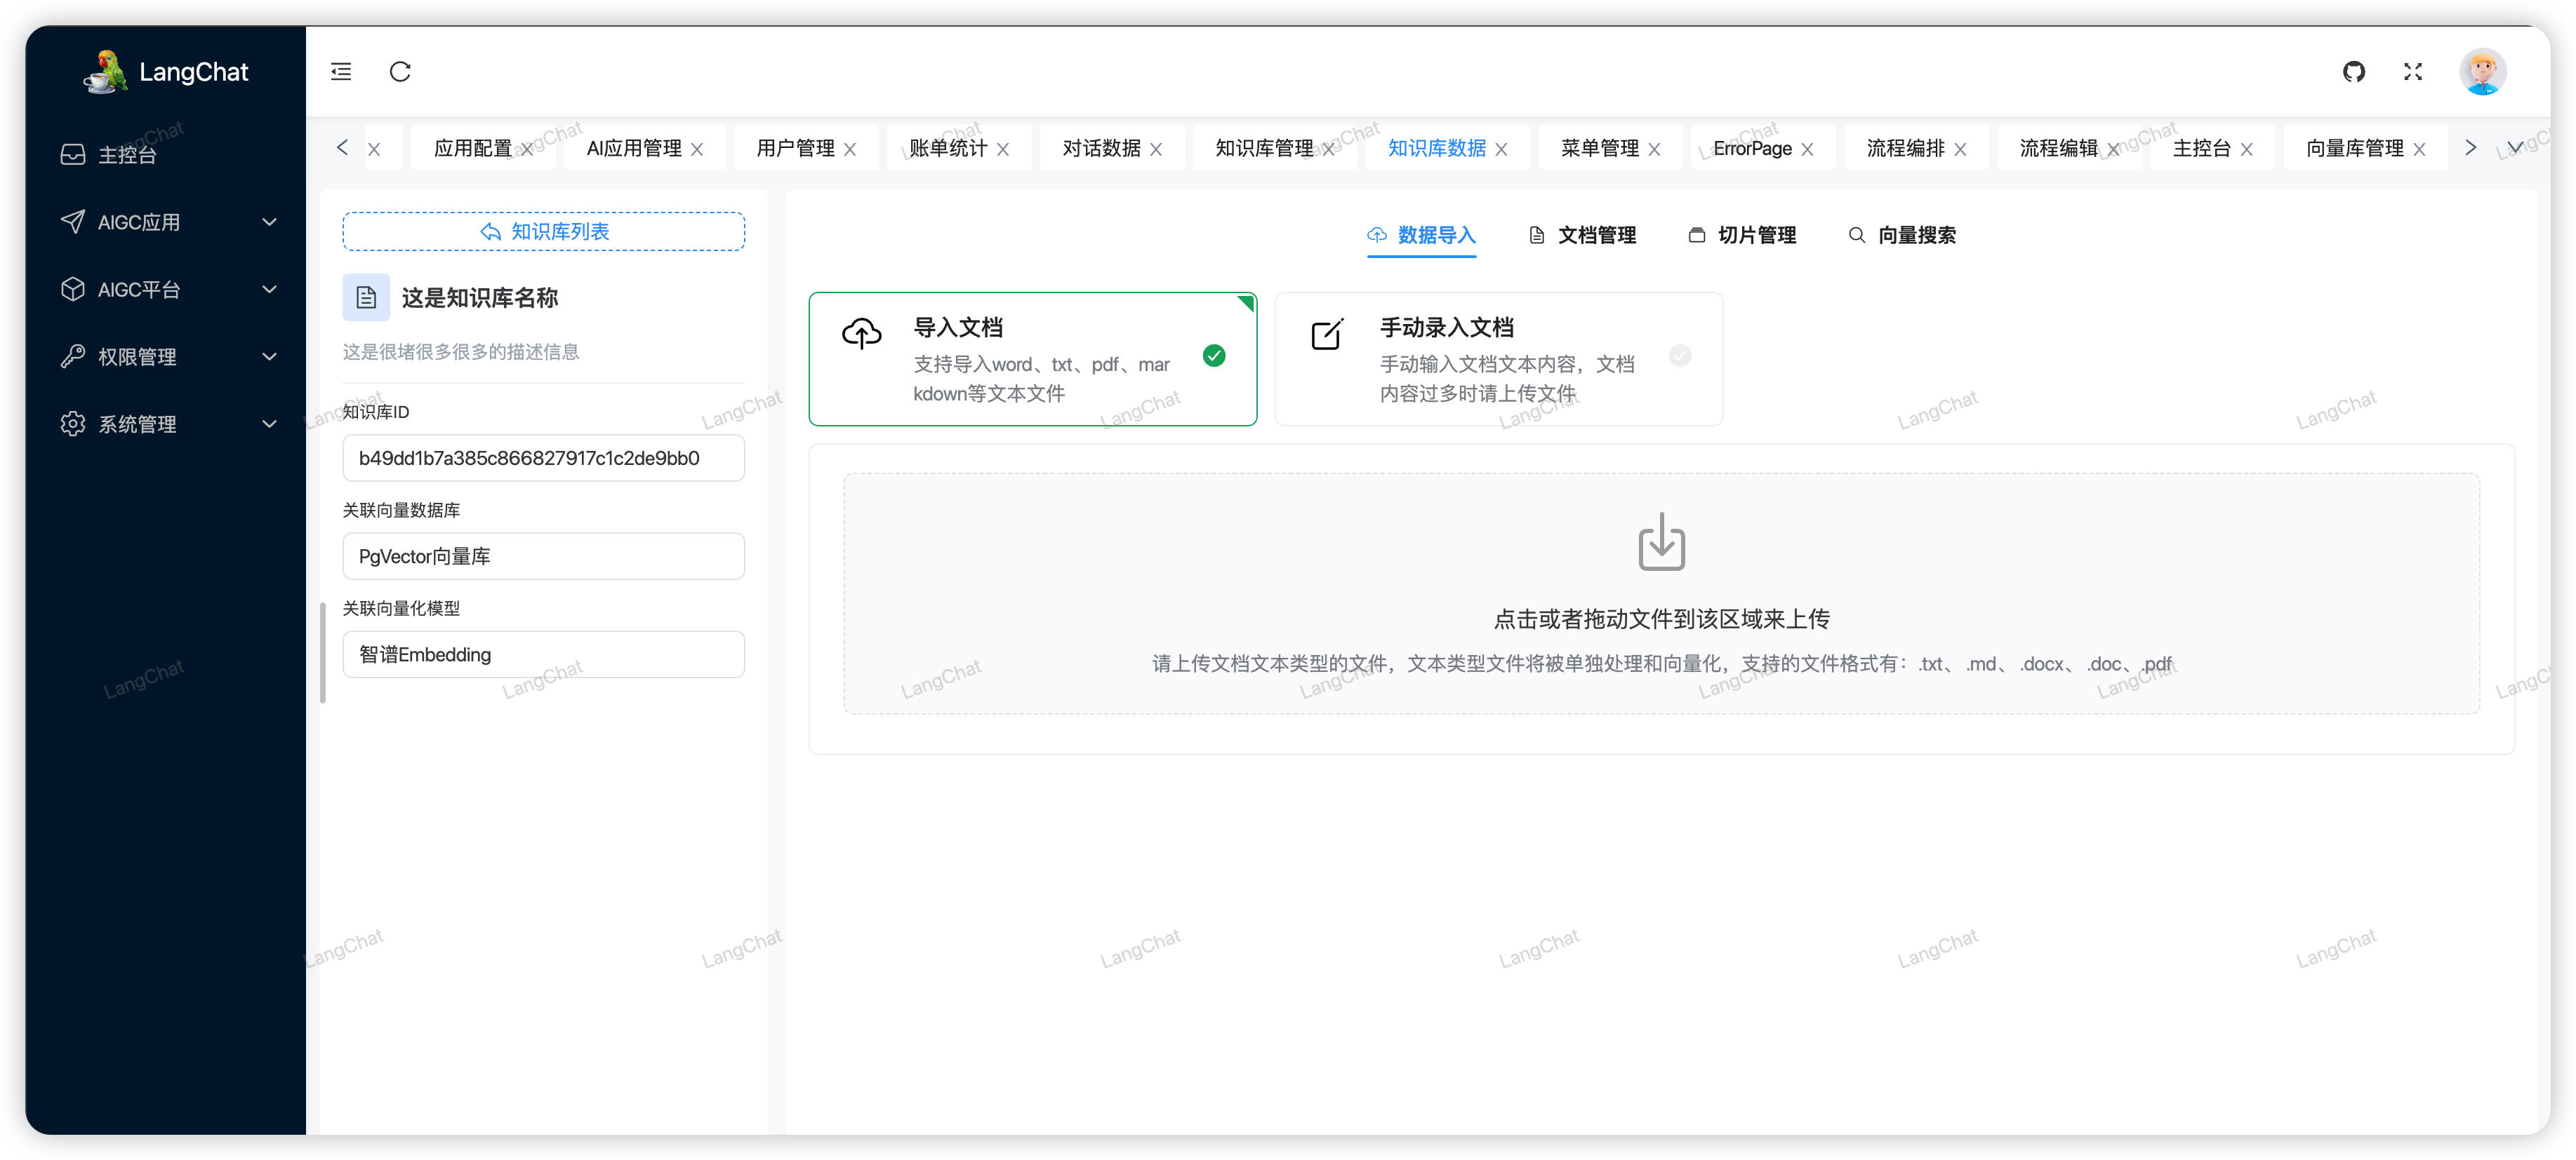Screen dimensions: 2576x1160
Task: Go back via the 知识库列表 button
Action: click(544, 232)
